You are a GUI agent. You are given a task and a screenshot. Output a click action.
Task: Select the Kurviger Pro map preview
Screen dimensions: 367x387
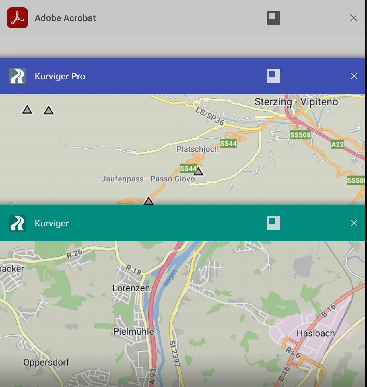182,149
